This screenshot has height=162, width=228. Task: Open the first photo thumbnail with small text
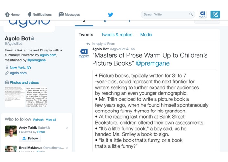[15, 97]
